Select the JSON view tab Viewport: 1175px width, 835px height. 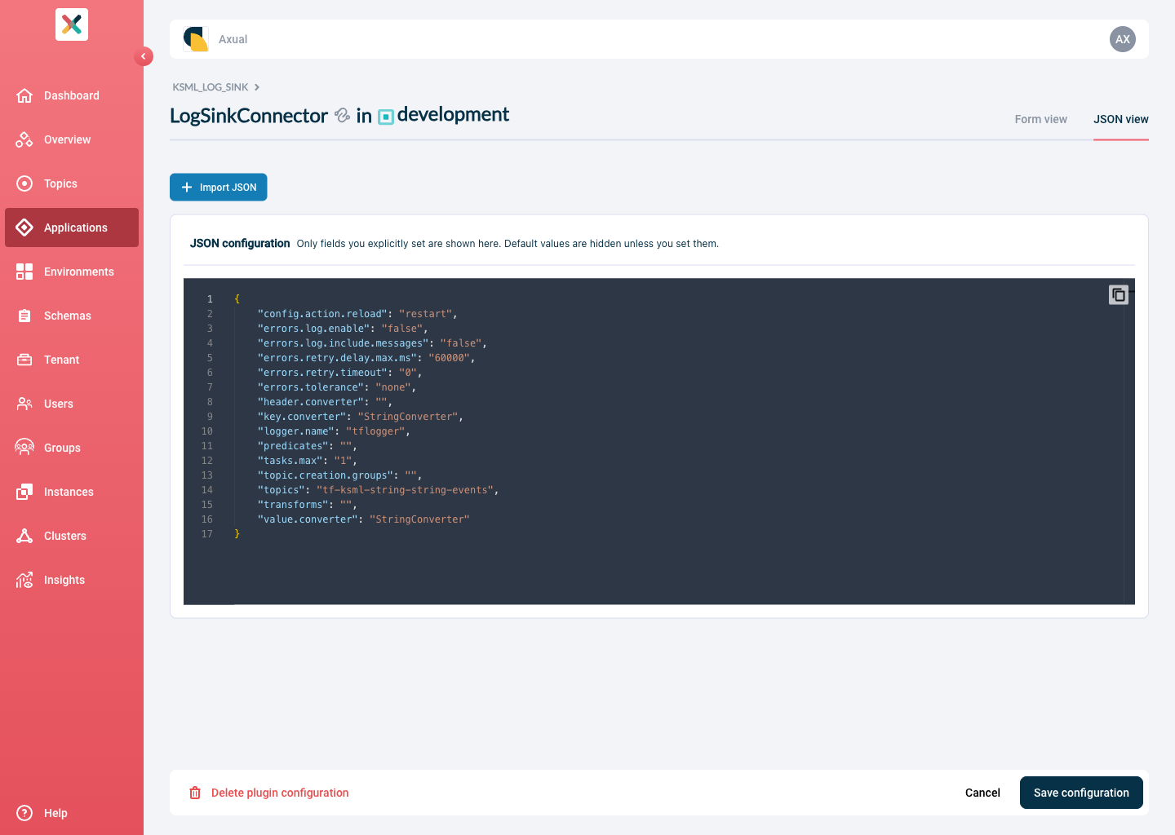click(x=1121, y=119)
